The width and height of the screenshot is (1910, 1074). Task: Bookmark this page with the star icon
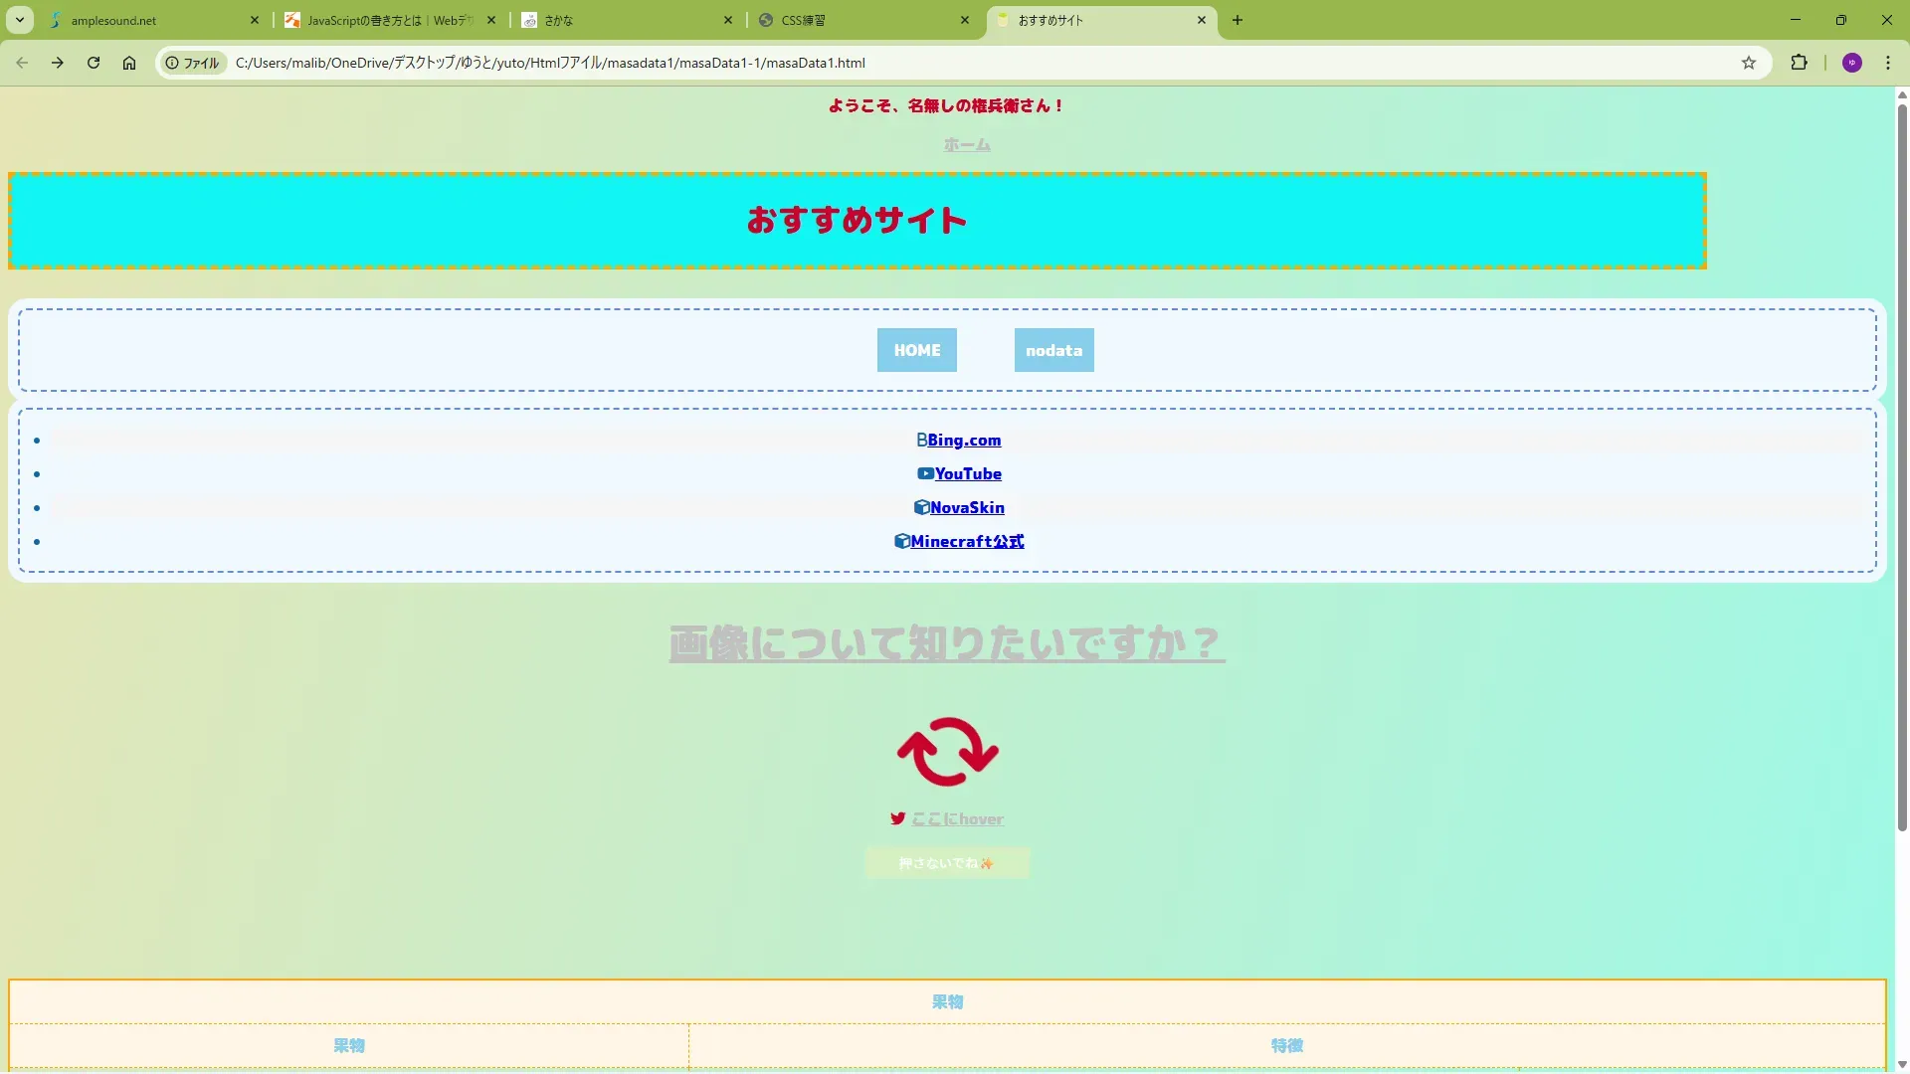[x=1749, y=63]
